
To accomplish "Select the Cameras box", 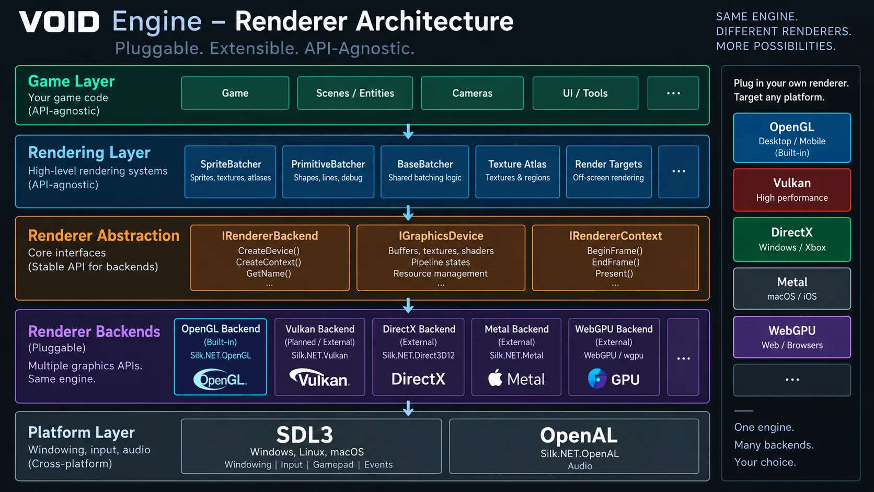I will pyautogui.click(x=472, y=93).
